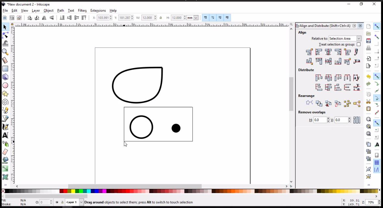Pick the yellow palette swatch

click(73, 191)
